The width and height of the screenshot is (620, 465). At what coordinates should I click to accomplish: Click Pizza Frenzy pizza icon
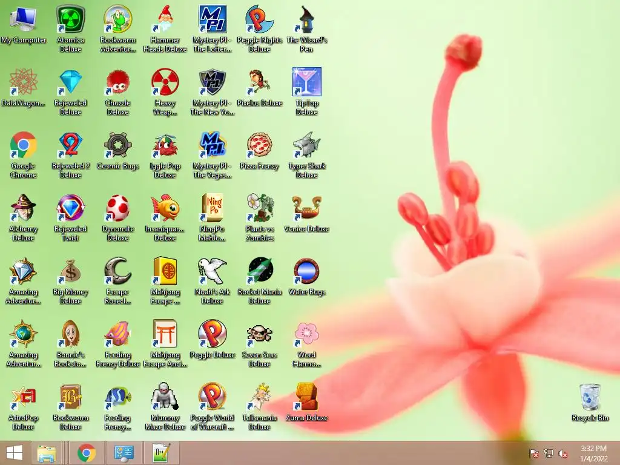coord(259,145)
